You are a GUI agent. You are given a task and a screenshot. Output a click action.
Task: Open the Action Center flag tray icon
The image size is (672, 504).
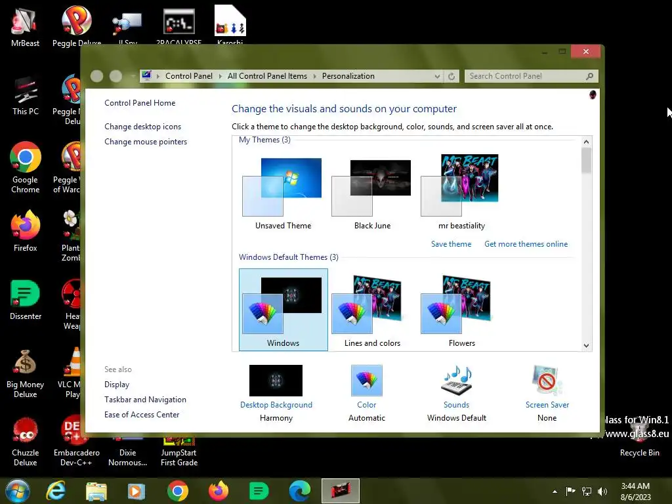click(570, 491)
